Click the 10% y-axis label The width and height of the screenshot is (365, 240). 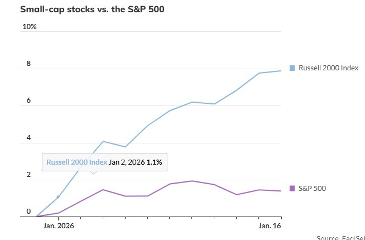[29, 27]
